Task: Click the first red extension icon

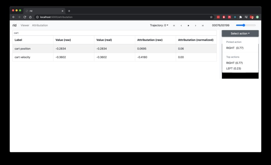Action: 218,17
